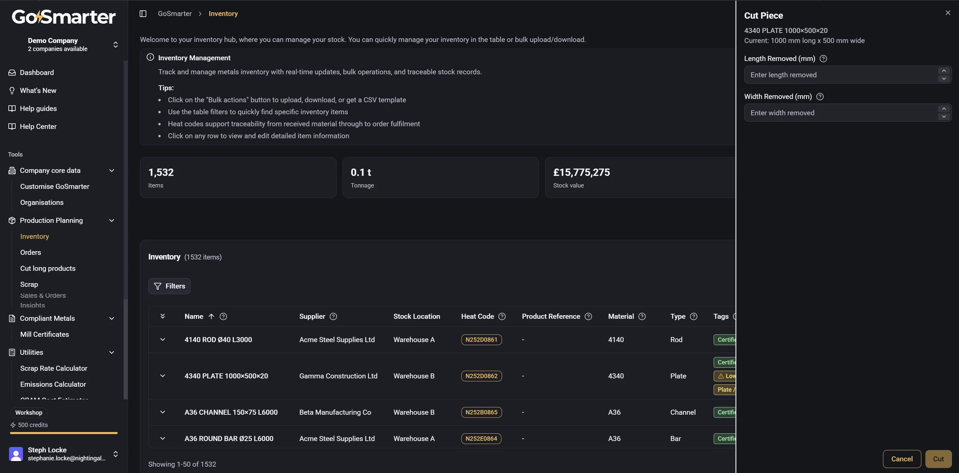The width and height of the screenshot is (959, 473).
Task: Open the Steph Locke account menu
Action: tap(115, 454)
